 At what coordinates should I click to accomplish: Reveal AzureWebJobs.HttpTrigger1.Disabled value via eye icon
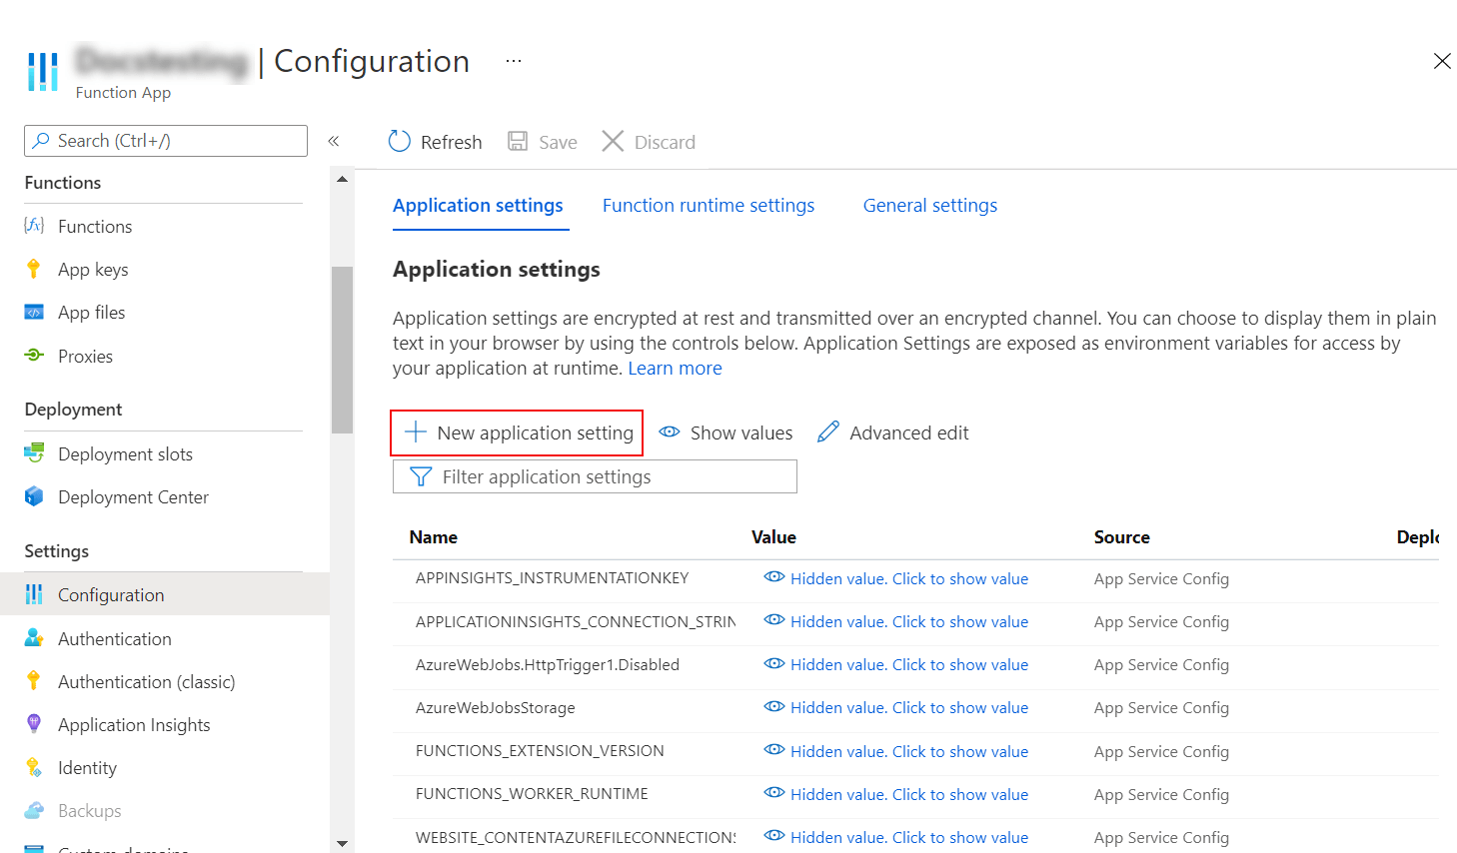[x=773, y=663]
